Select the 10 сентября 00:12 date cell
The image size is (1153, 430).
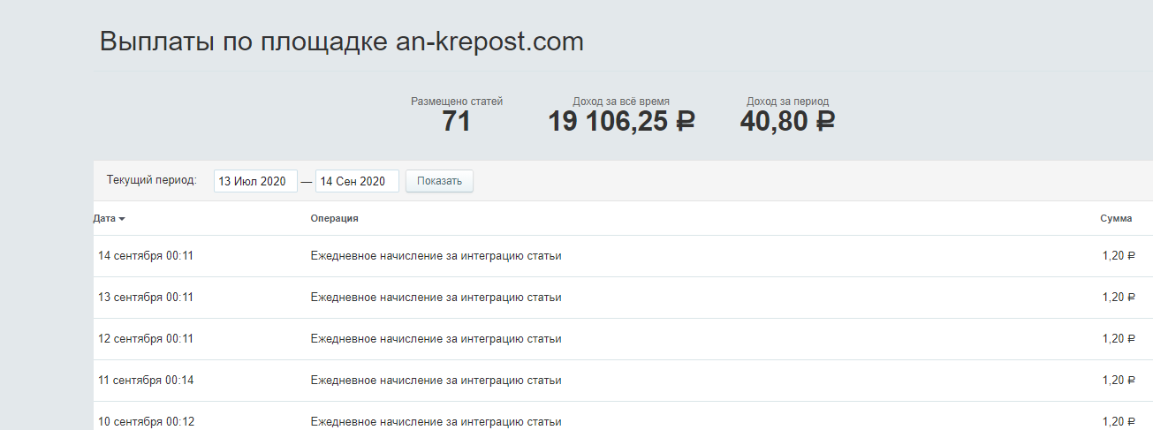coord(146,421)
